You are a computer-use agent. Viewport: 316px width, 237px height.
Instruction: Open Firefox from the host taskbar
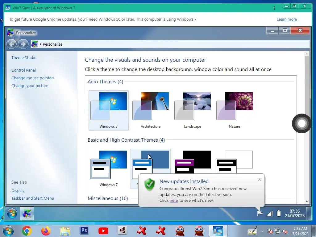pyautogui.click(x=46, y=231)
